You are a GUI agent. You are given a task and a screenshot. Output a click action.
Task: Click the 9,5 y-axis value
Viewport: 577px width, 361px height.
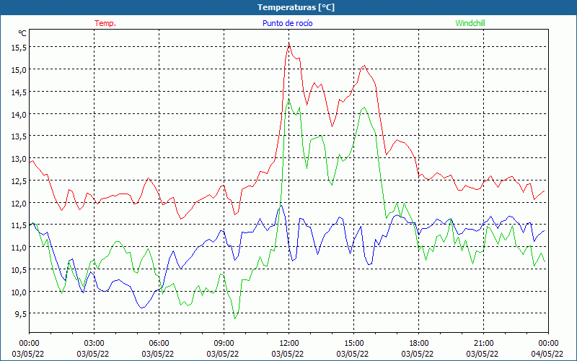pos(20,314)
